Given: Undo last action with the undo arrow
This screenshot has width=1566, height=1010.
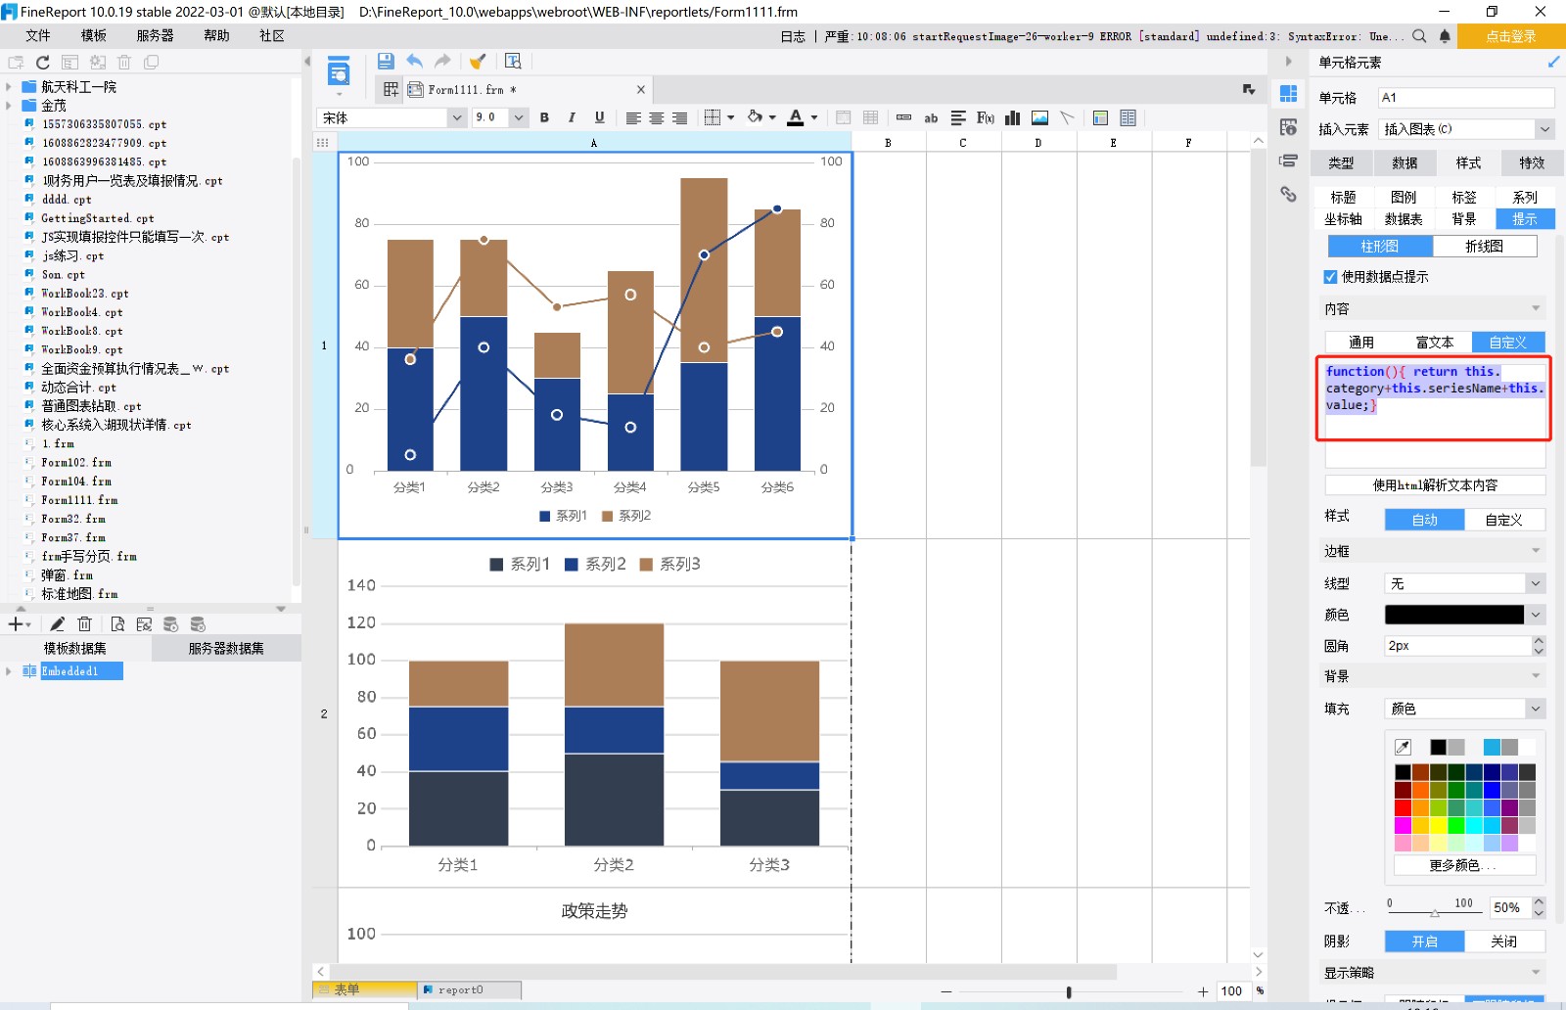Looking at the screenshot, I should (x=414, y=61).
